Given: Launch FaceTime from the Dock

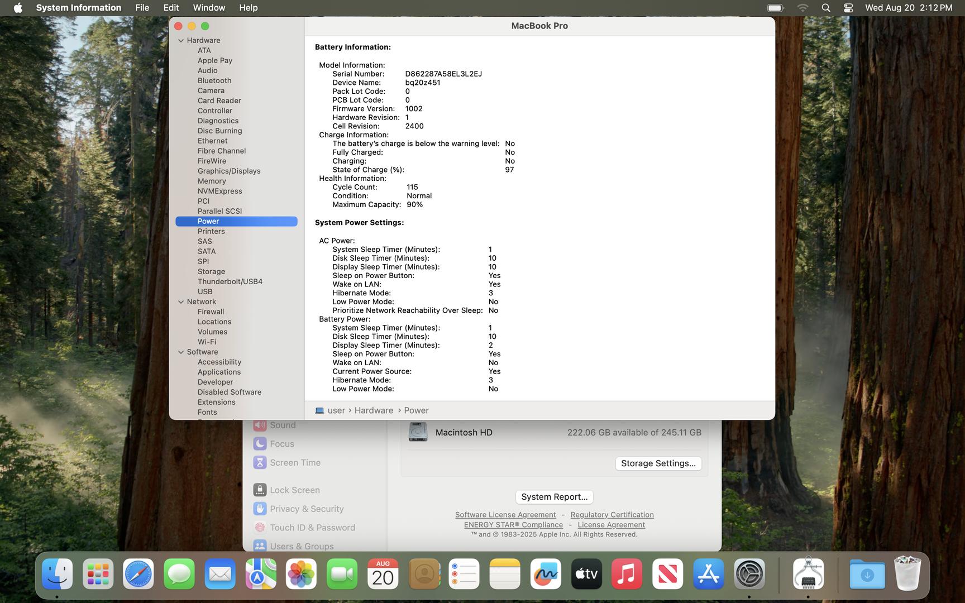Looking at the screenshot, I should [342, 574].
